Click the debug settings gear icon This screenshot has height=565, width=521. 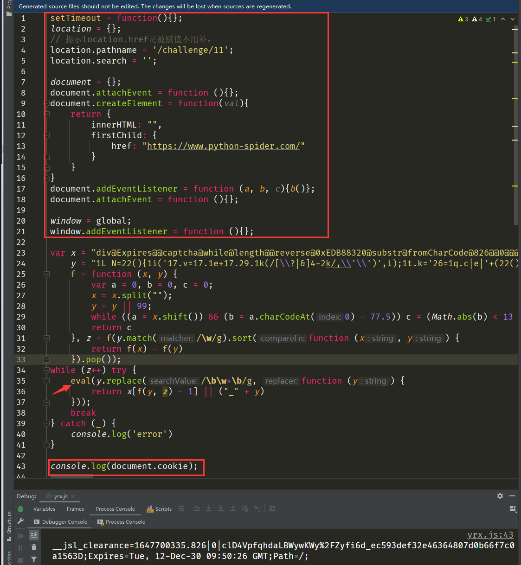coord(500,496)
